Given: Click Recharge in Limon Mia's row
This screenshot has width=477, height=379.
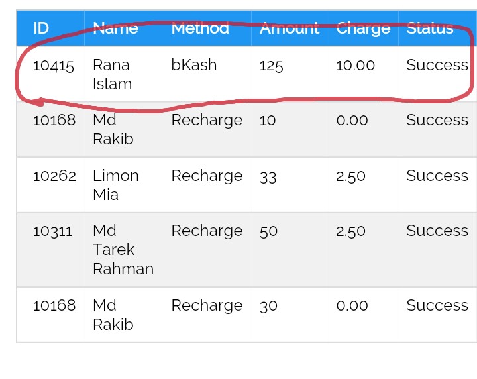Looking at the screenshot, I should (x=207, y=176).
